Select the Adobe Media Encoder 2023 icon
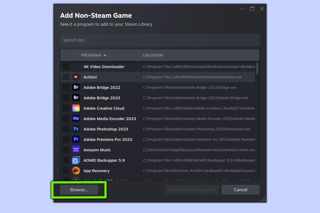 point(76,118)
